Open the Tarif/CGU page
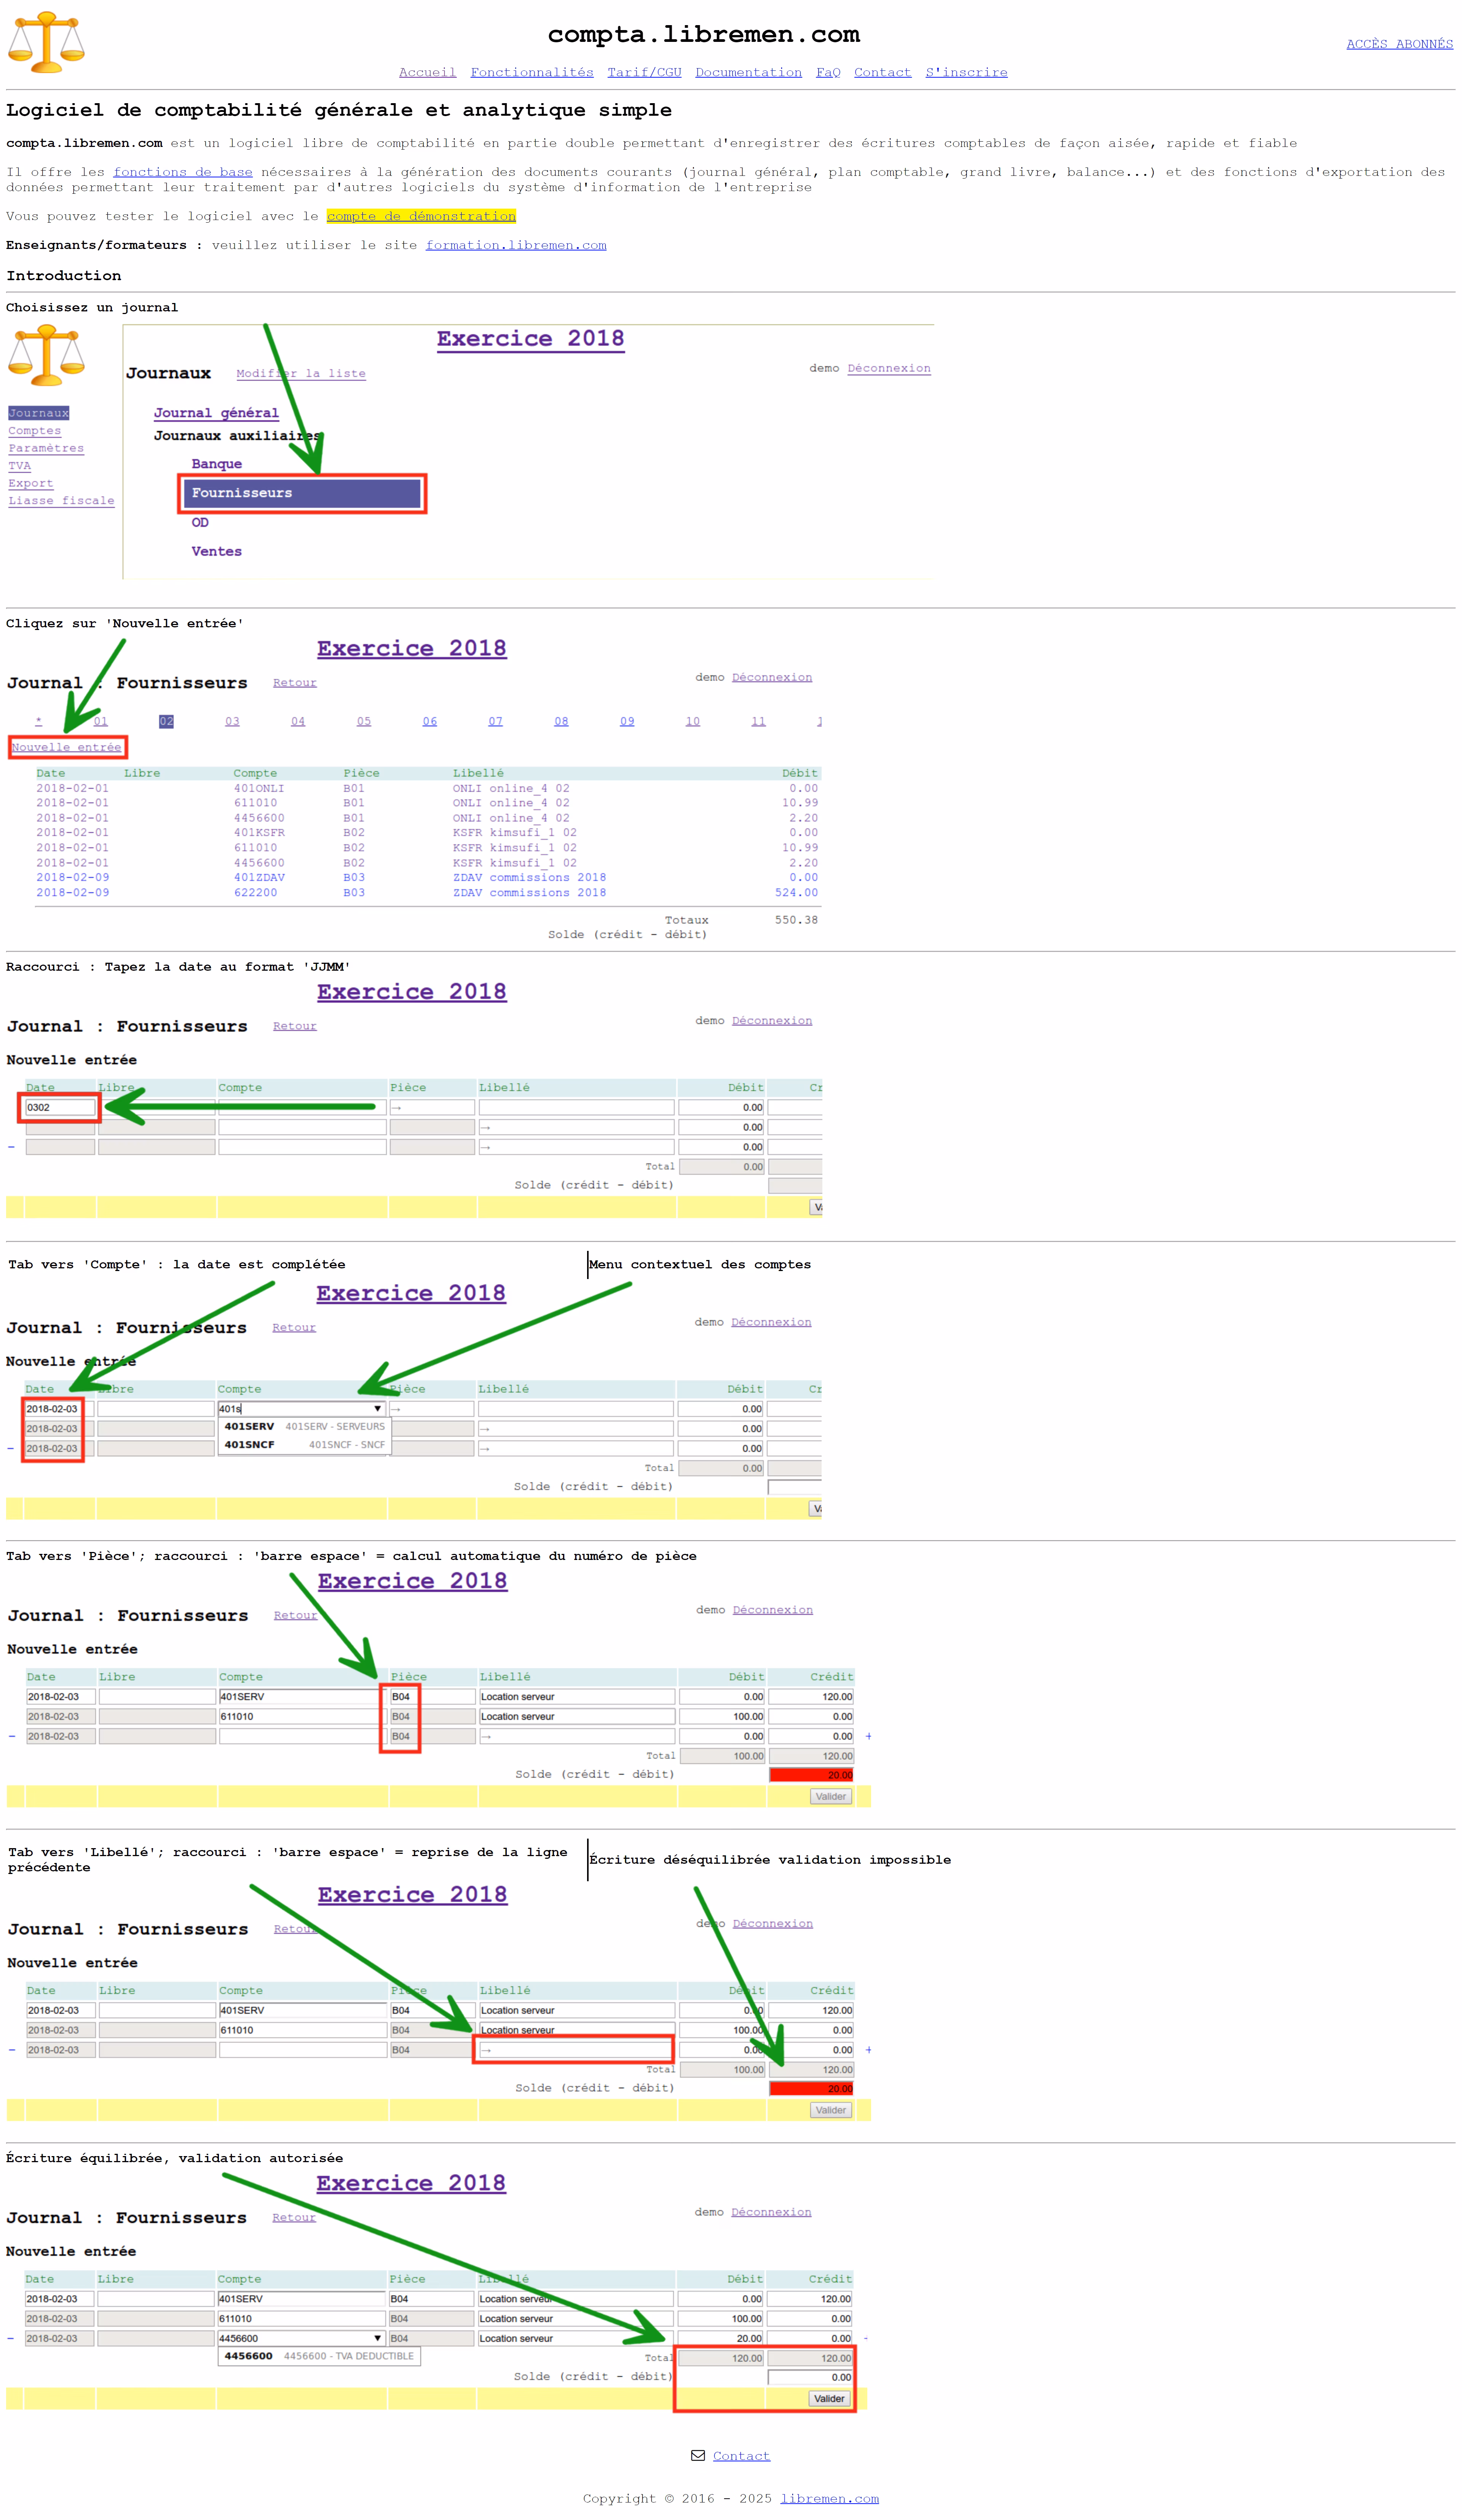Image resolution: width=1462 pixels, height=2520 pixels. coord(644,72)
